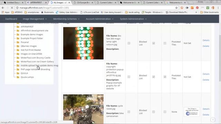This screenshot has height=124, width=221.
Task: Tick the first empty box after Blocked List in cycle race4 row
Action: 154,112
